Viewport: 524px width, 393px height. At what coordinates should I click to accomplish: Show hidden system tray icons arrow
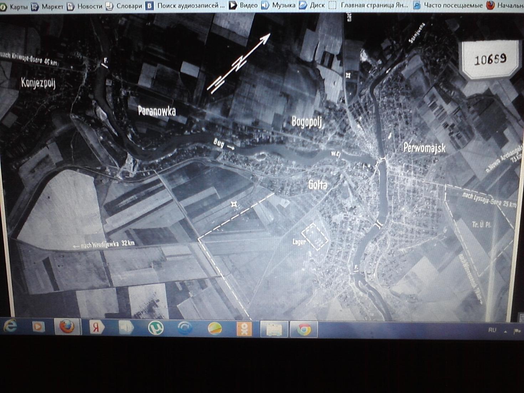[x=505, y=331]
